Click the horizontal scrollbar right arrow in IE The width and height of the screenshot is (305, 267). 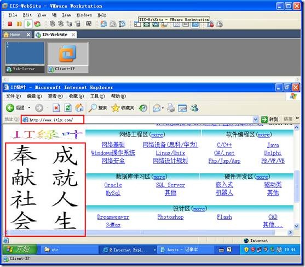[290, 232]
